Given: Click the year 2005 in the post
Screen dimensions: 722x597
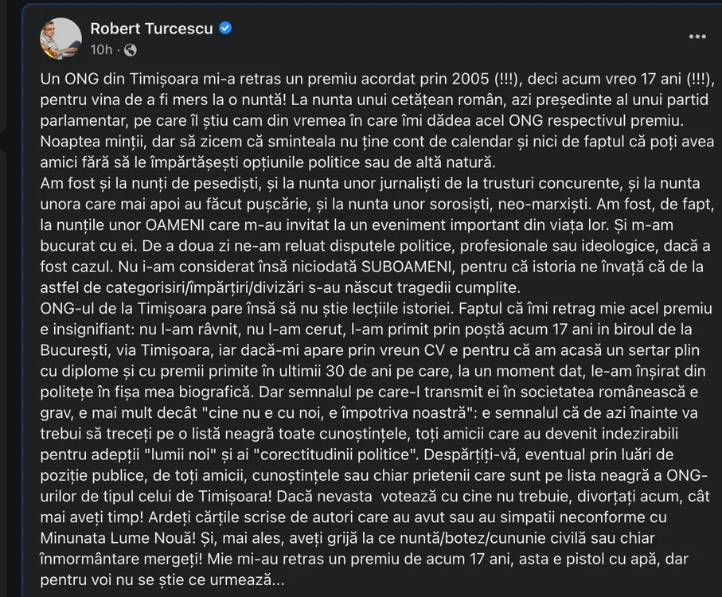Looking at the screenshot, I should (x=470, y=79).
